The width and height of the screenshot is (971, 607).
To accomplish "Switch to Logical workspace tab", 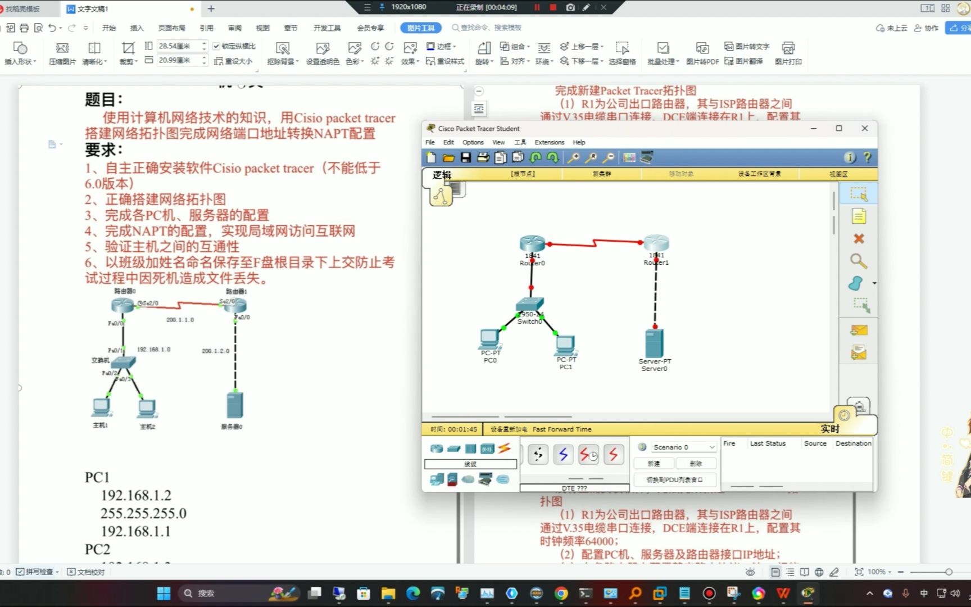I will (x=442, y=175).
